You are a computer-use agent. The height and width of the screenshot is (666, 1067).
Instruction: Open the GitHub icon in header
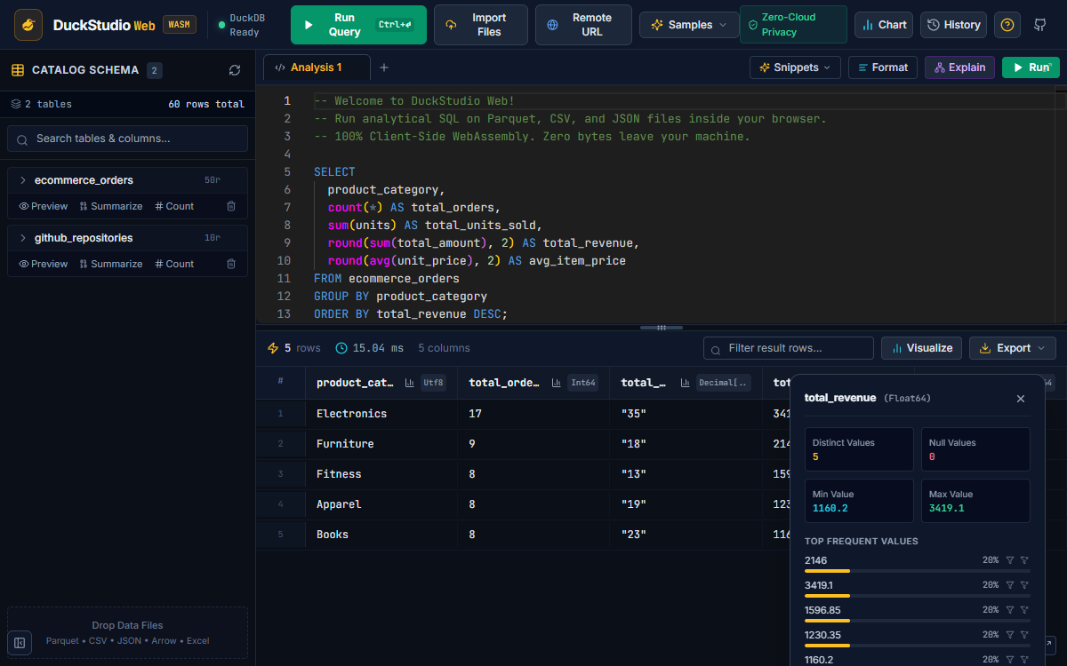tap(1039, 25)
